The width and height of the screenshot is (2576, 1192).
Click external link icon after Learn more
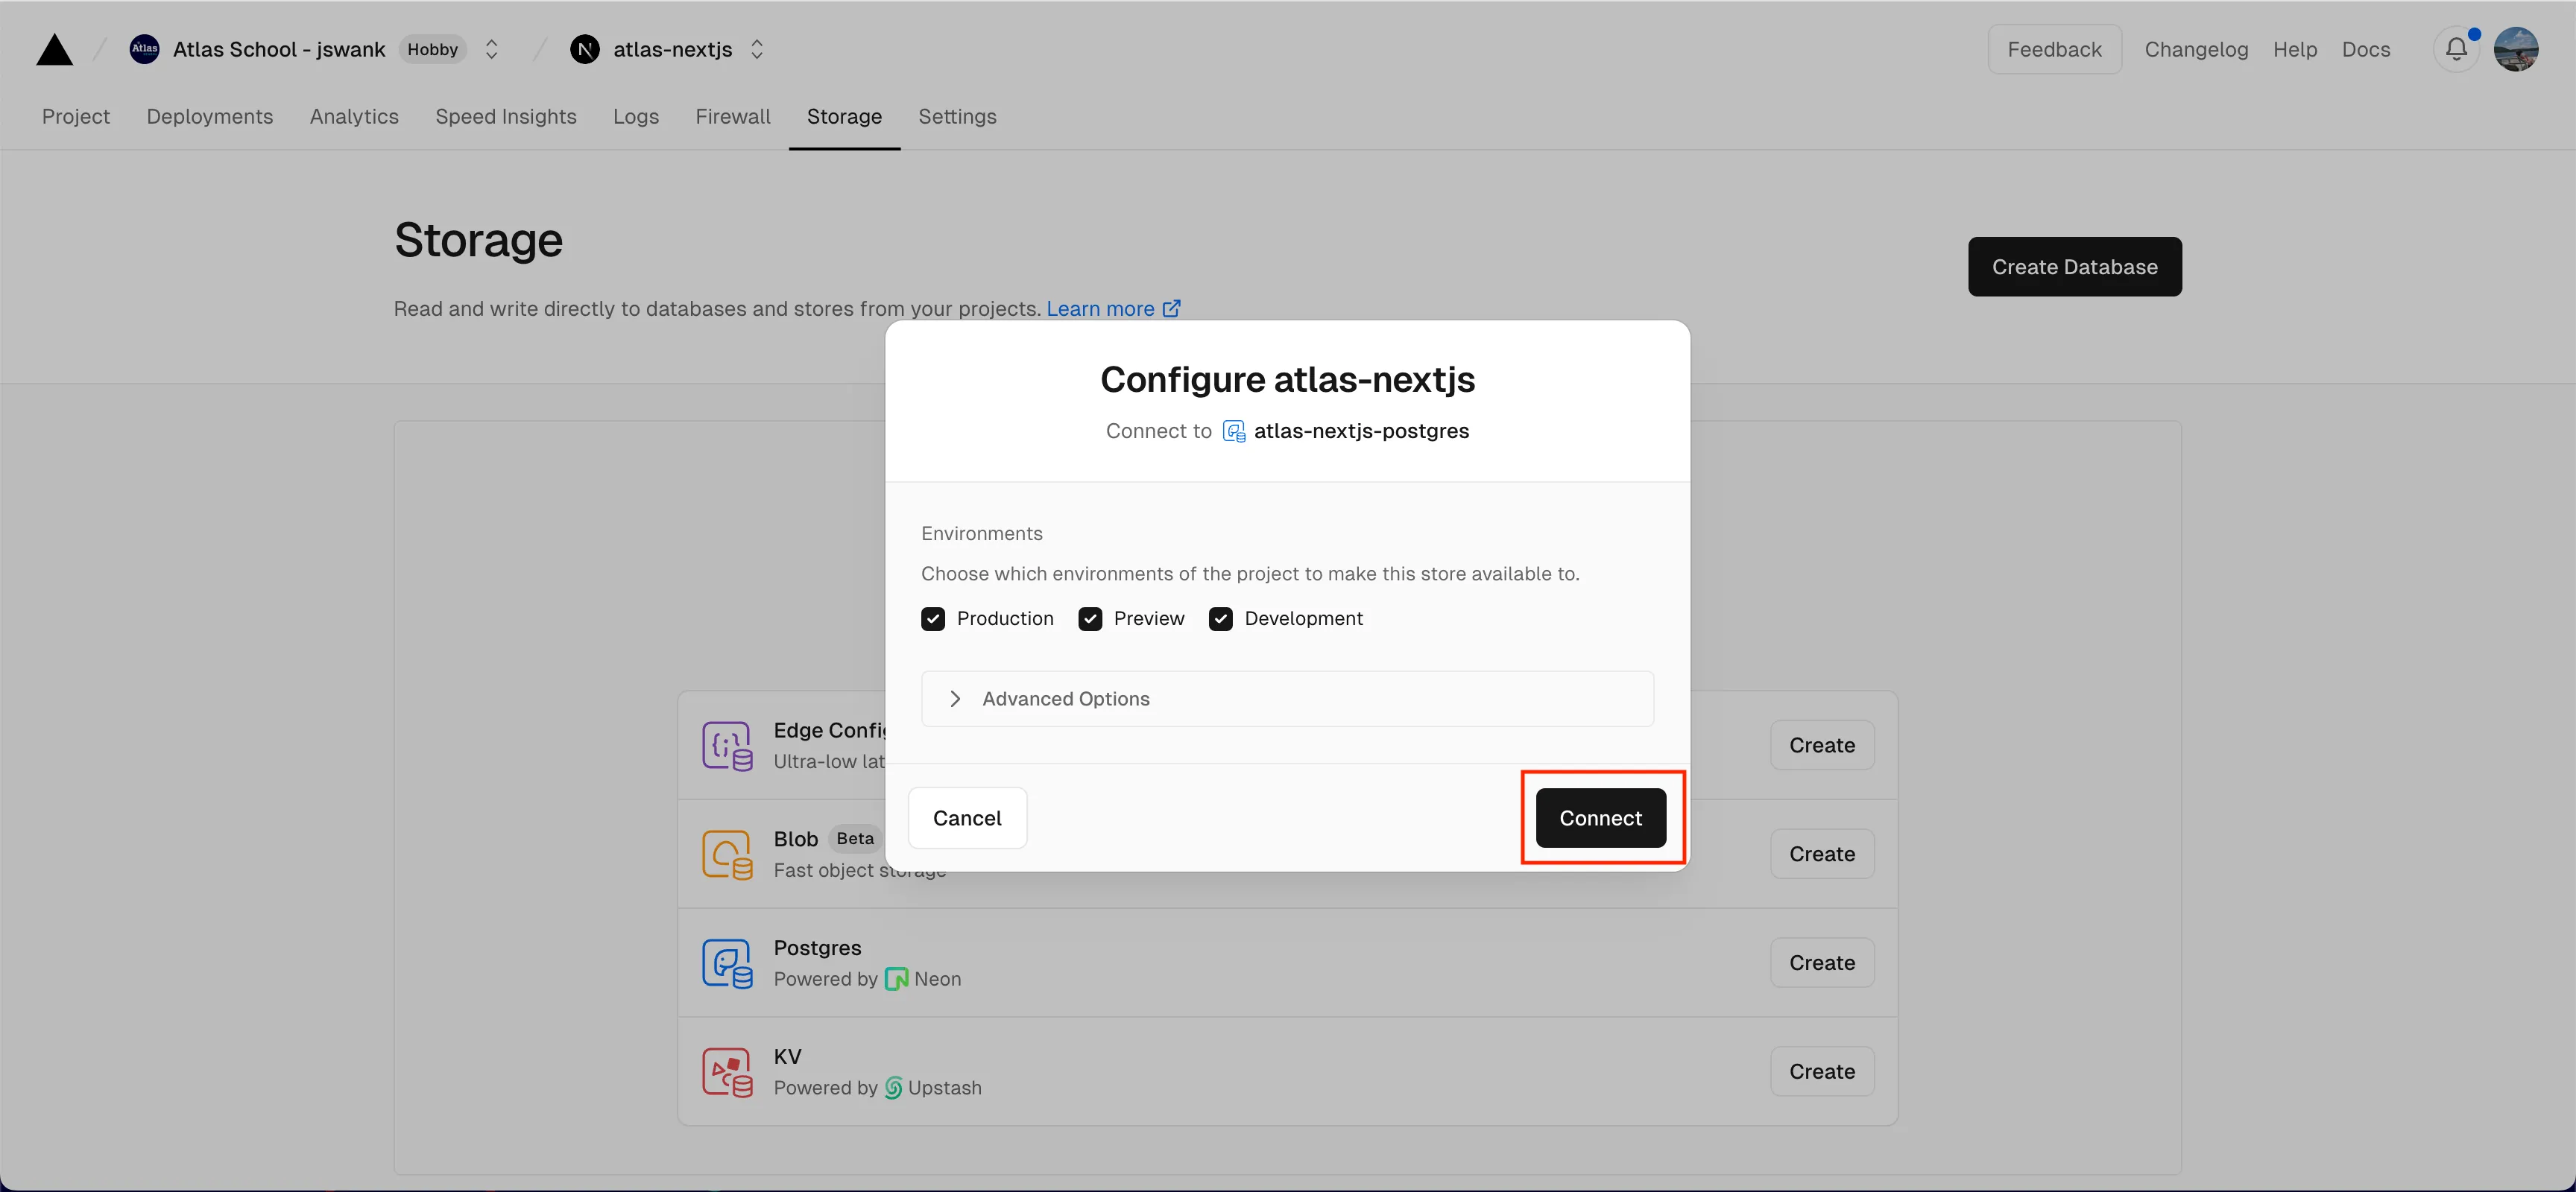click(x=1171, y=308)
